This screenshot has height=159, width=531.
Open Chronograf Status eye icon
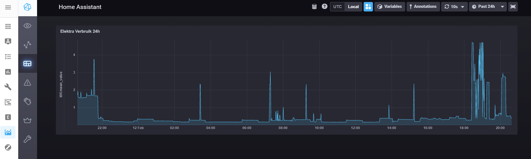[x=27, y=26]
